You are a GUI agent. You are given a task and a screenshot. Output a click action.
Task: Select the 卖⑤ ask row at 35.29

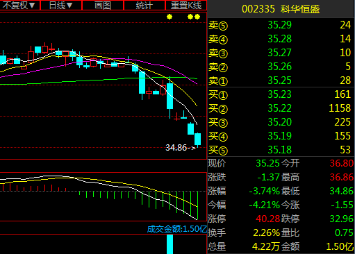tap(281, 25)
